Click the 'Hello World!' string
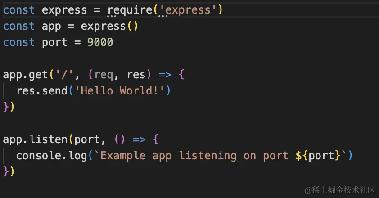Image resolution: width=379 pixels, height=198 pixels. [x=120, y=91]
